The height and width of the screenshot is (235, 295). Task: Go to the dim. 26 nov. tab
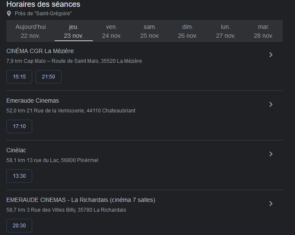[x=187, y=31]
